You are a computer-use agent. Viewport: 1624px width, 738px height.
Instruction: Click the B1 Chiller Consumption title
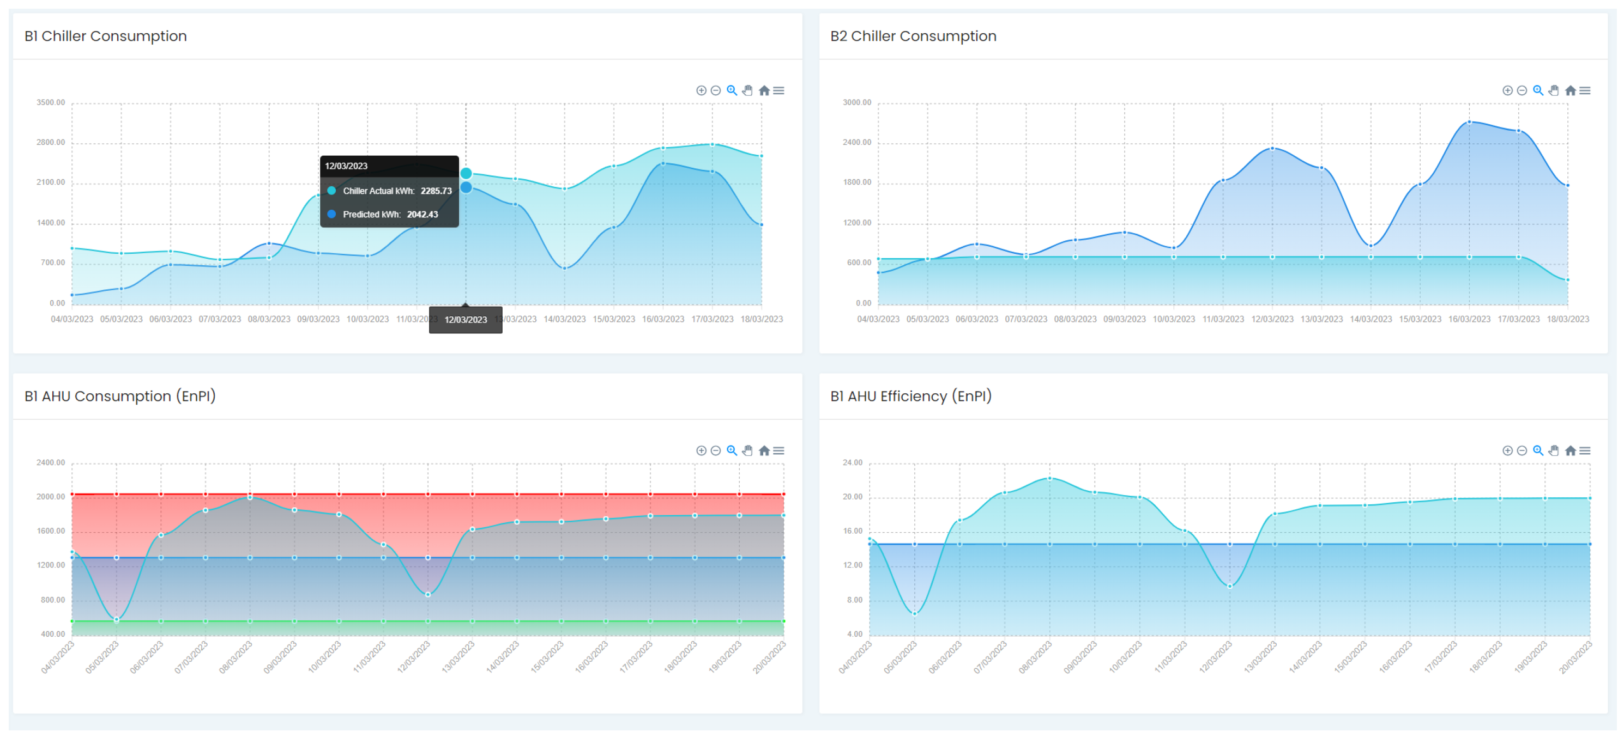[x=105, y=36]
